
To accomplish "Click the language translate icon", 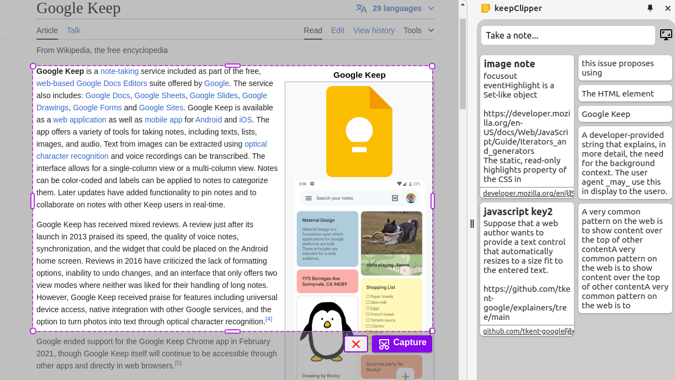I will [362, 8].
